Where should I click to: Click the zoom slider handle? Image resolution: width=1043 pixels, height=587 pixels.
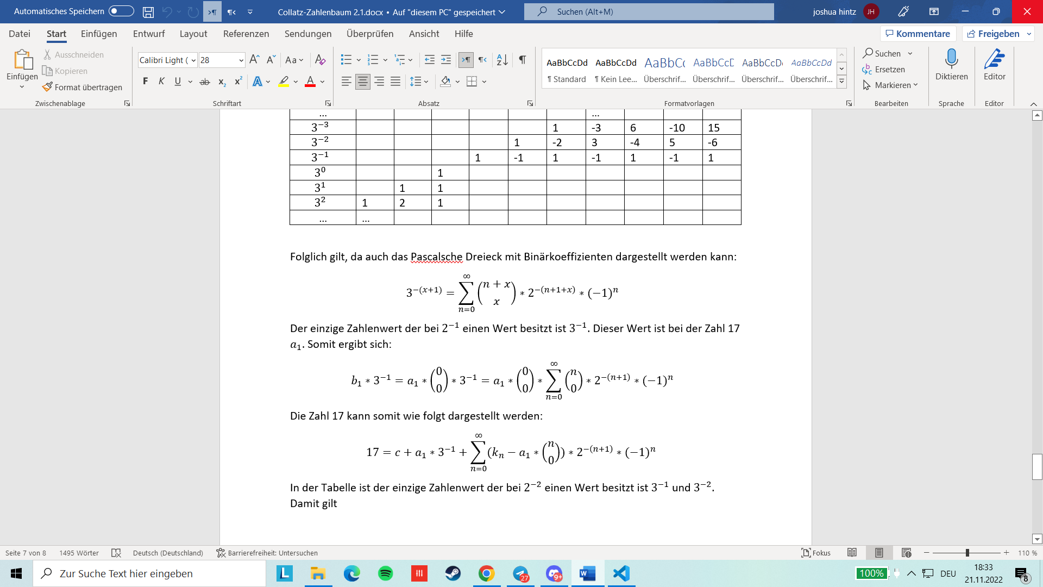(967, 553)
